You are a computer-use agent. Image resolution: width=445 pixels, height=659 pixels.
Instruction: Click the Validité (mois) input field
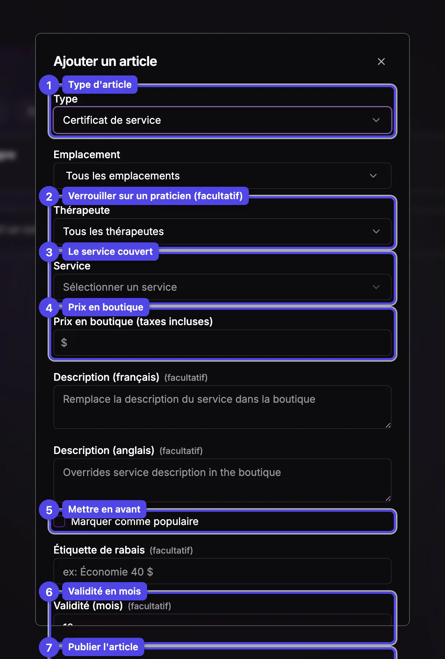pyautogui.click(x=222, y=620)
